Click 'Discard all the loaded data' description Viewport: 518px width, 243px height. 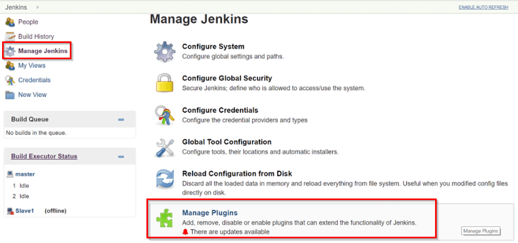pos(345,188)
